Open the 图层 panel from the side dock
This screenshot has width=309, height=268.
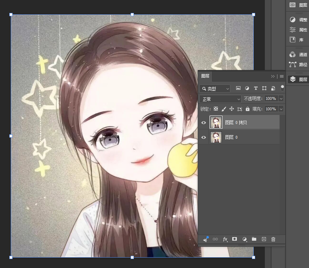click(x=298, y=79)
